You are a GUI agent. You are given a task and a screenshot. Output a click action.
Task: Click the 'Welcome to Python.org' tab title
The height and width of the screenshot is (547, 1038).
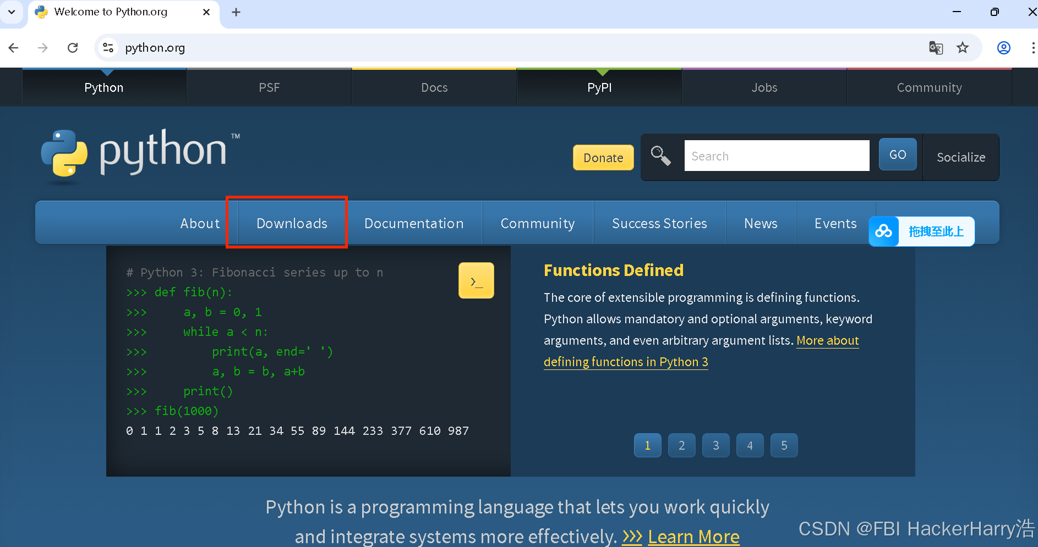[111, 12]
